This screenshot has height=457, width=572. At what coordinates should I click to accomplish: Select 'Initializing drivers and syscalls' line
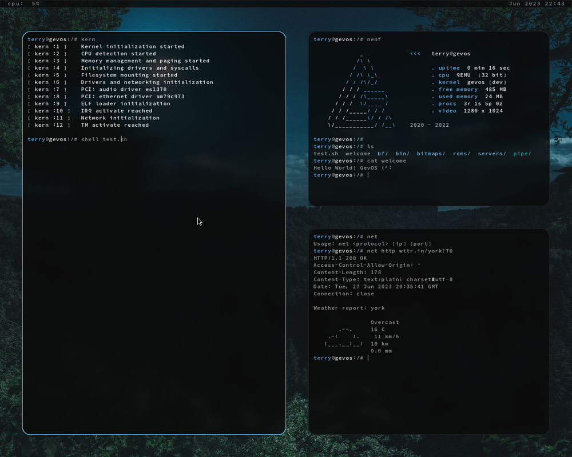click(140, 68)
